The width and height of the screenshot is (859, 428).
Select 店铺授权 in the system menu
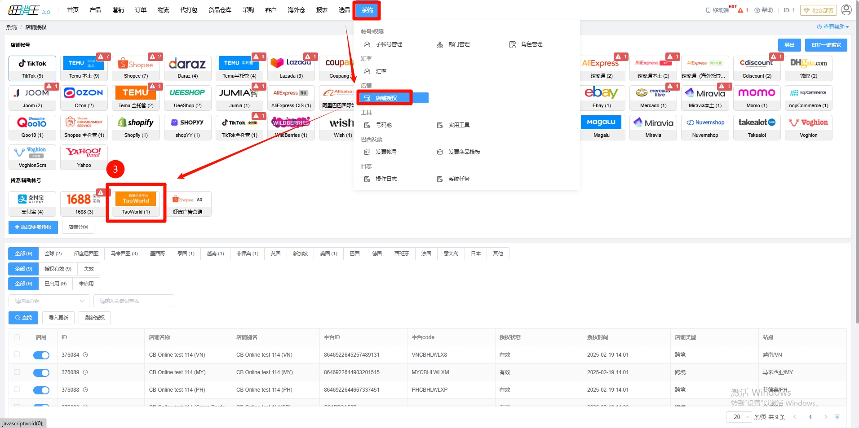(386, 98)
